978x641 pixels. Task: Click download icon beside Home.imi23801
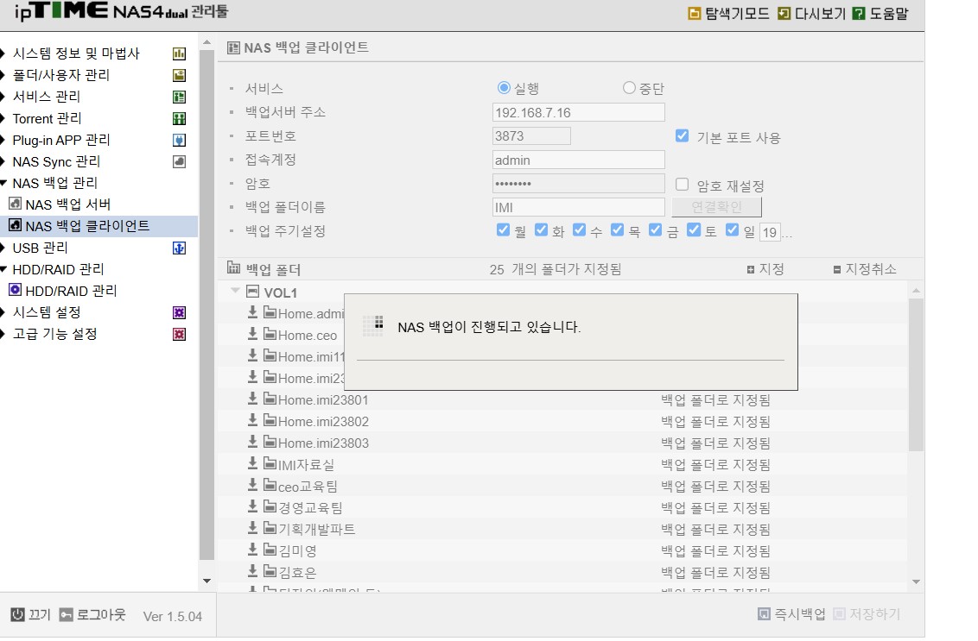click(252, 399)
